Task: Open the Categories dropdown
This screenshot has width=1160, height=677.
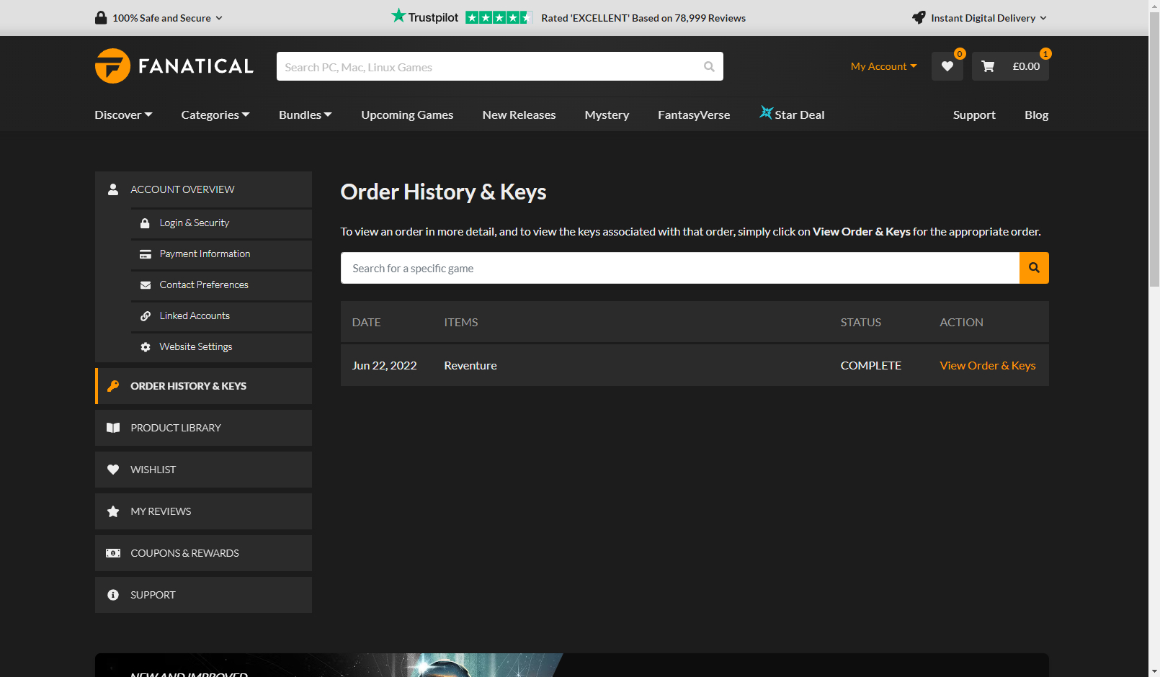Action: [215, 115]
